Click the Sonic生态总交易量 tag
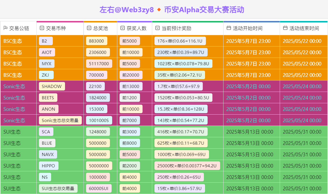Screen dimensions: 328x194 [x=60, y=120]
